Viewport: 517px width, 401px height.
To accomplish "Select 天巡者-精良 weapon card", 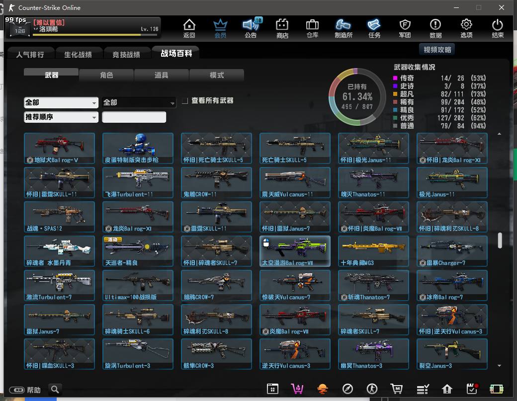I will [138, 251].
